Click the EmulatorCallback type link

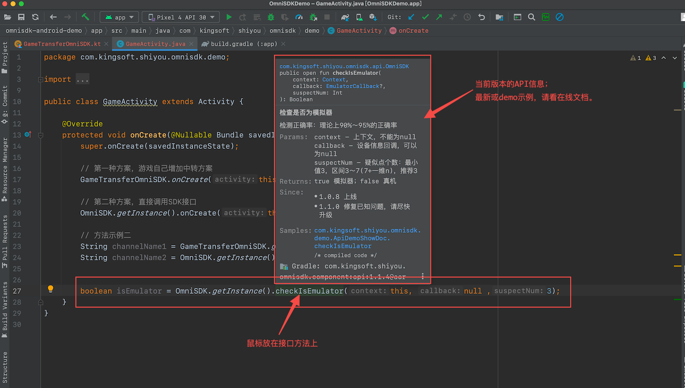(x=352, y=86)
